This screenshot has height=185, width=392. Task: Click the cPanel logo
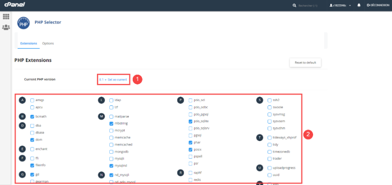click(15, 4)
